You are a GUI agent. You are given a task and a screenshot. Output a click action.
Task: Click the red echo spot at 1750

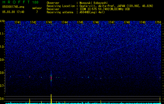click(x=160, y=78)
